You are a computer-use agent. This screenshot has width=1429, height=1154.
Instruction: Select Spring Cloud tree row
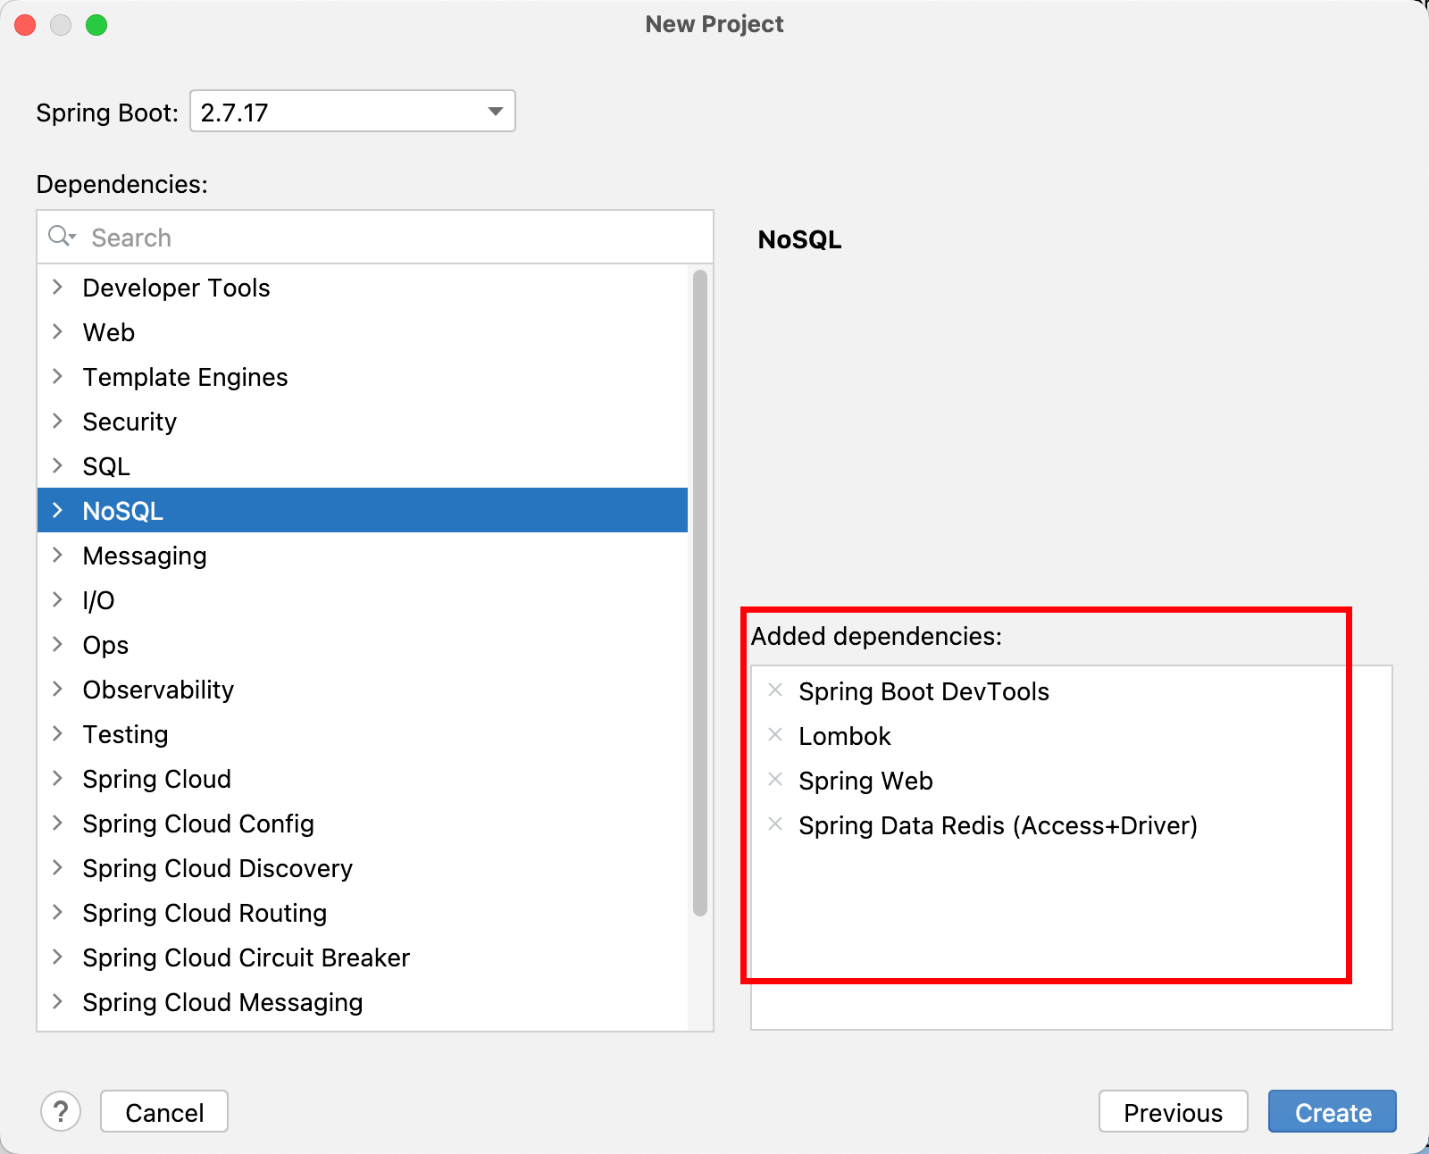363,778
